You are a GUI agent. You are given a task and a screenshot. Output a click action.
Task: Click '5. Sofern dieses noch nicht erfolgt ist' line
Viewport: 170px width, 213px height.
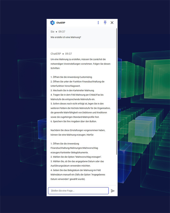[77, 104]
